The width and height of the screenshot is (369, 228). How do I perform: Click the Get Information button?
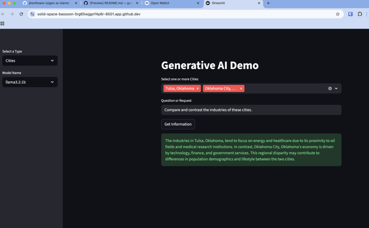[178, 124]
